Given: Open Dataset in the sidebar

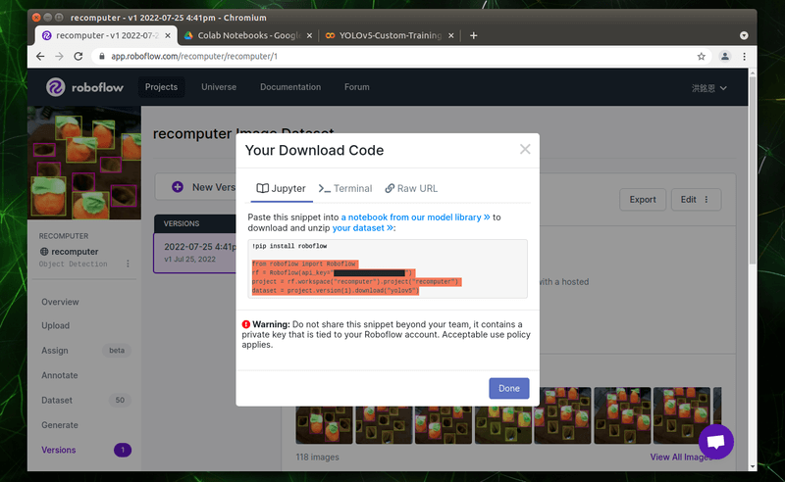Looking at the screenshot, I should click(57, 400).
